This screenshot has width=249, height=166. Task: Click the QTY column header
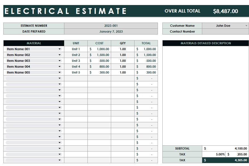coord(123,43)
